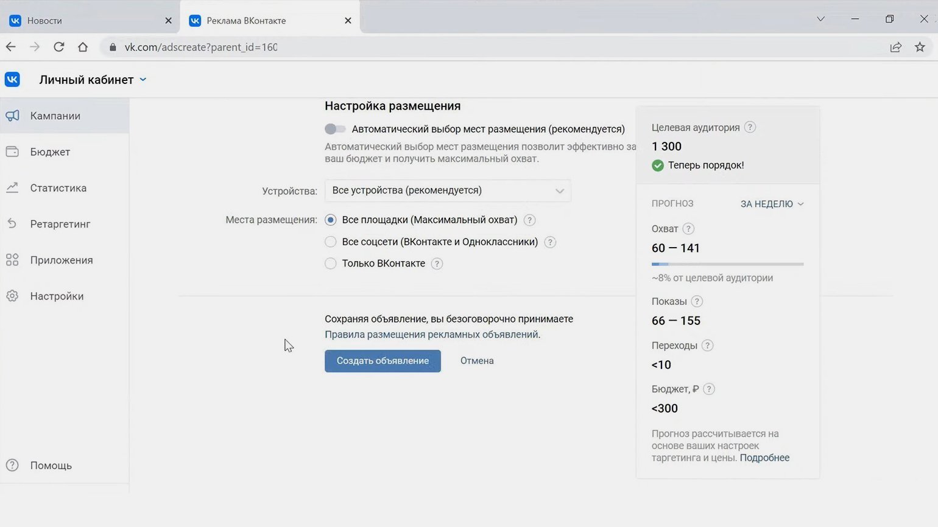Toggle automatic placement selection switch
938x527 pixels.
(335, 128)
